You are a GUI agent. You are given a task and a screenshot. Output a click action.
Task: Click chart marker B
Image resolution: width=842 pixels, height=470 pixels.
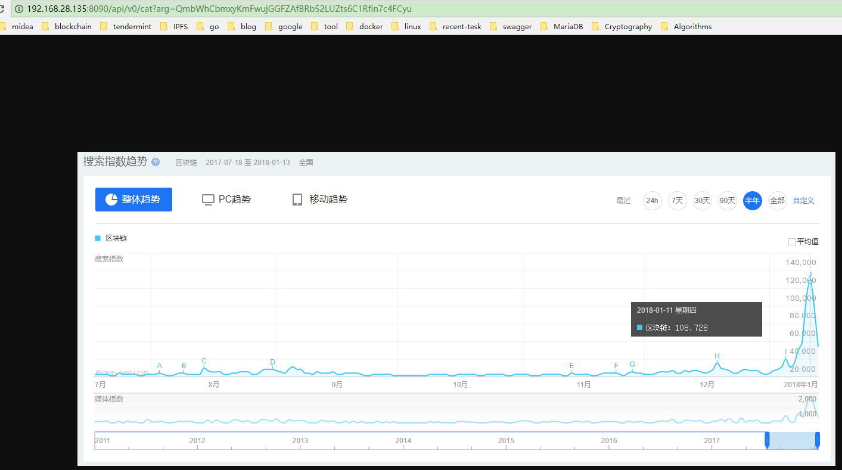pyautogui.click(x=184, y=366)
